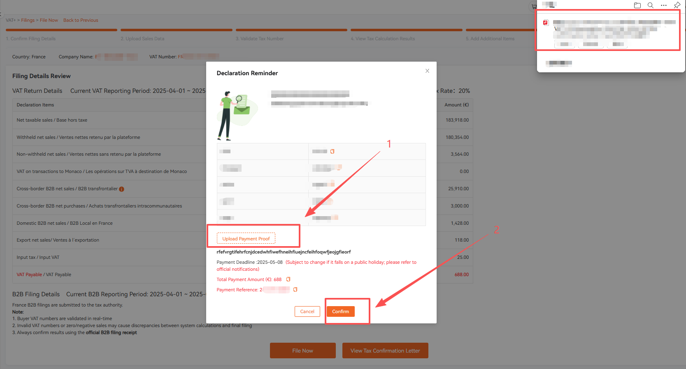
Task: Select step 5 Add Additional Items
Action: [490, 39]
